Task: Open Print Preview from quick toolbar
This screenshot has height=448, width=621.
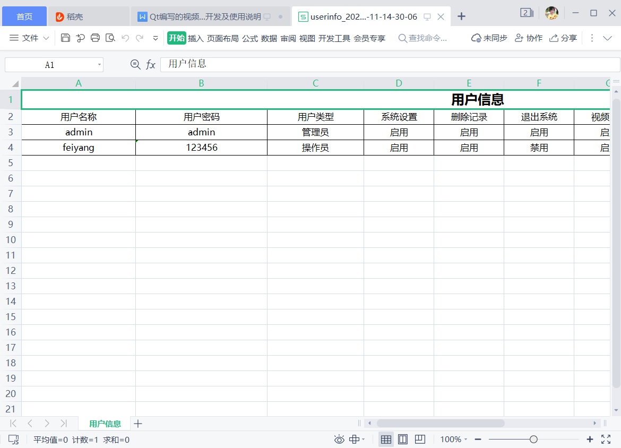Action: tap(110, 38)
